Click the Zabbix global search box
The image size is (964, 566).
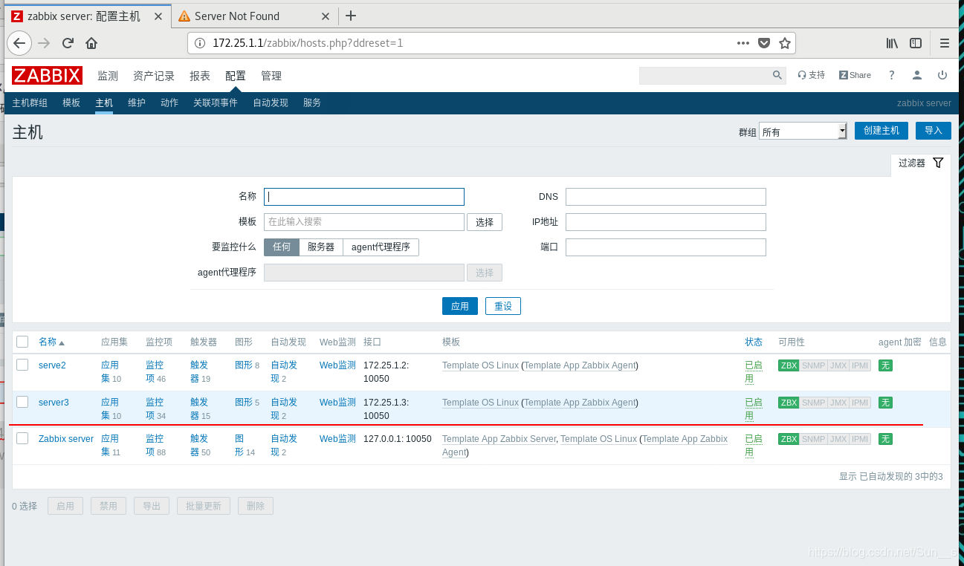(705, 75)
